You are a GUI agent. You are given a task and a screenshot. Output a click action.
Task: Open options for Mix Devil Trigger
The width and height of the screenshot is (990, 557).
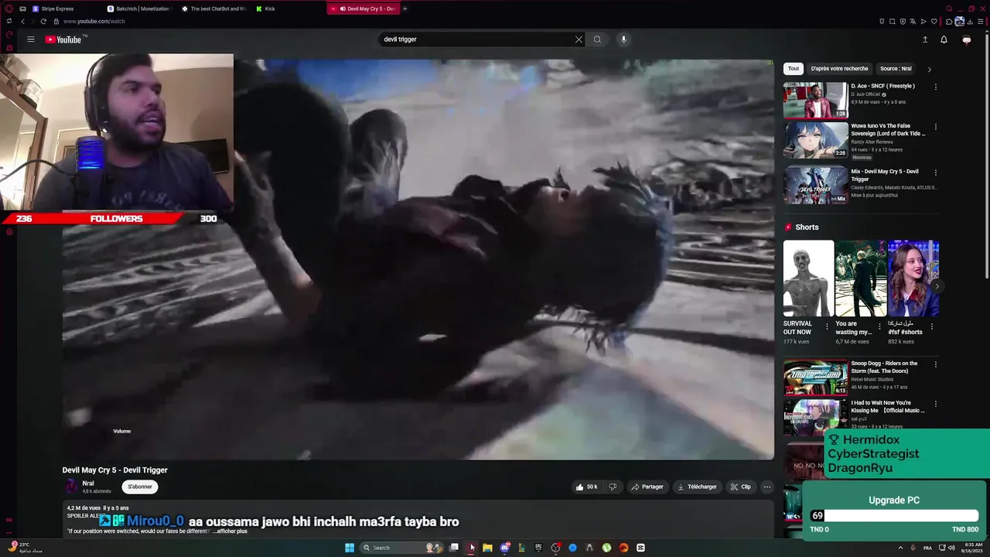tap(935, 173)
